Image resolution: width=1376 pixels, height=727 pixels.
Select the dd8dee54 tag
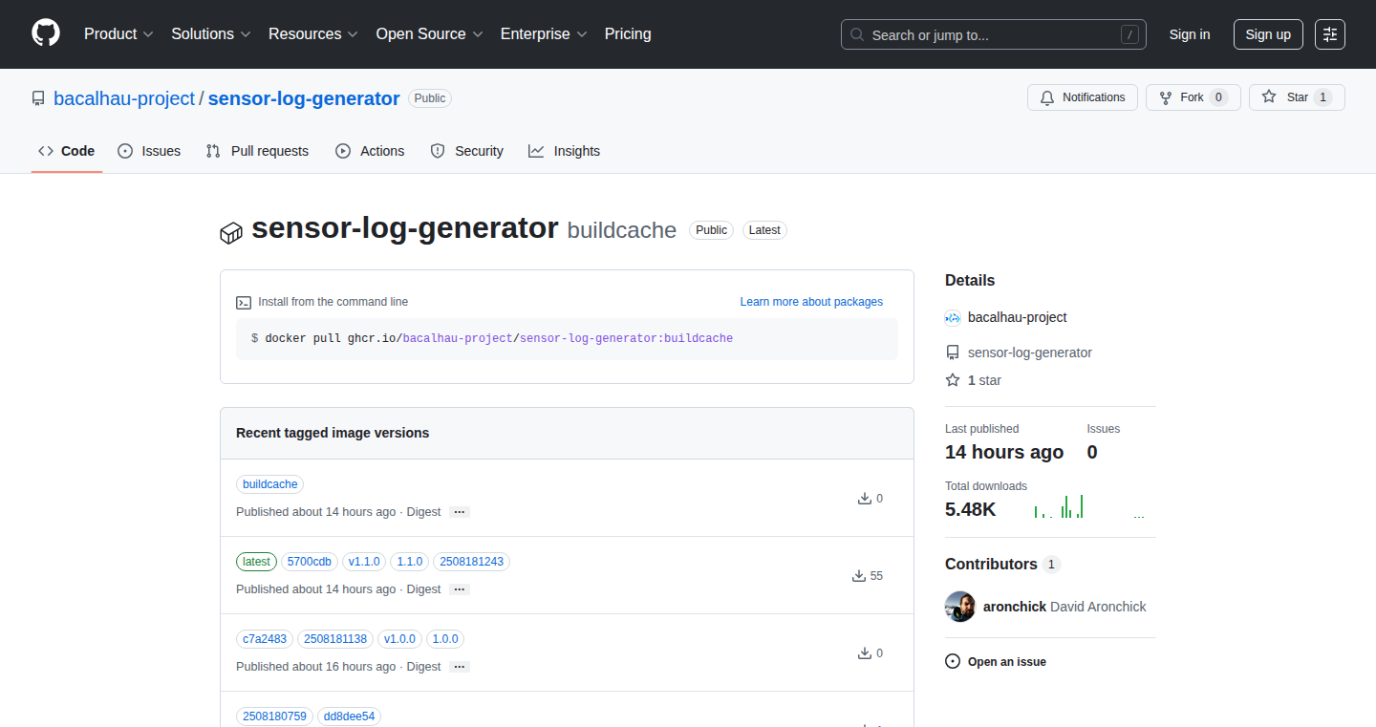point(349,716)
